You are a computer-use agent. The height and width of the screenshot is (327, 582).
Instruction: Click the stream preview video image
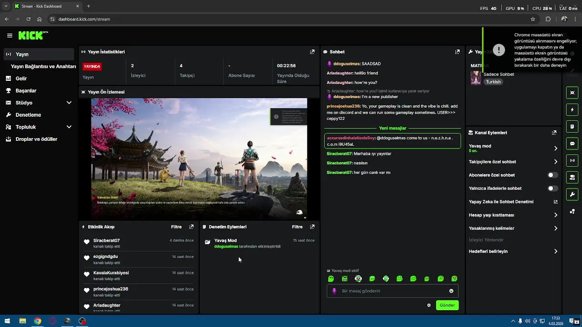[199, 159]
